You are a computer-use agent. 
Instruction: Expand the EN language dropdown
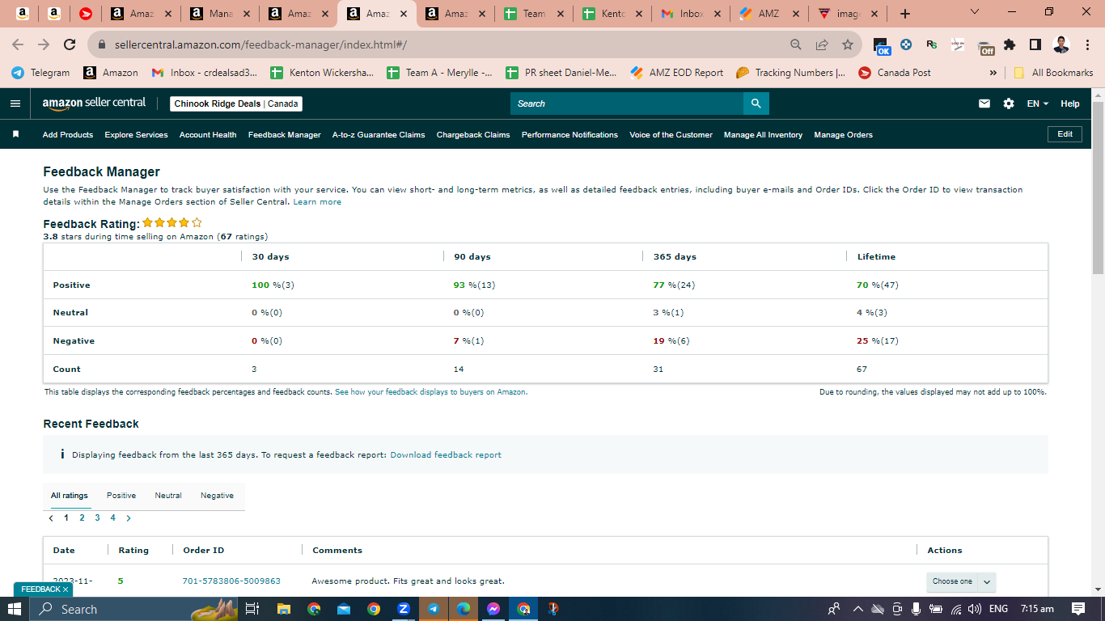(1038, 103)
